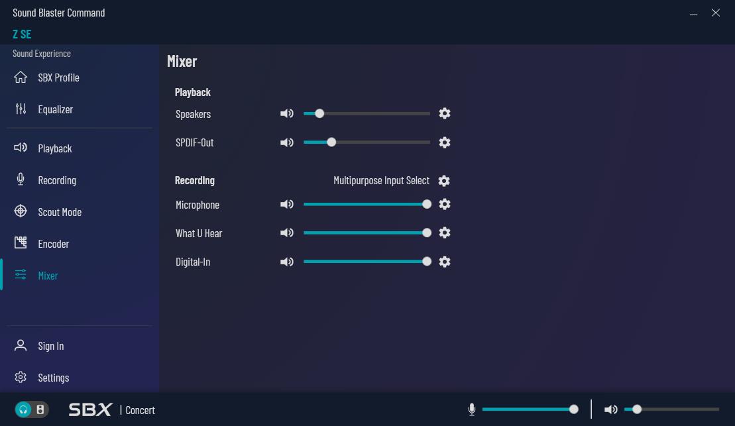Click the microphone icon in bottom bar
This screenshot has height=426, width=735.
click(472, 409)
